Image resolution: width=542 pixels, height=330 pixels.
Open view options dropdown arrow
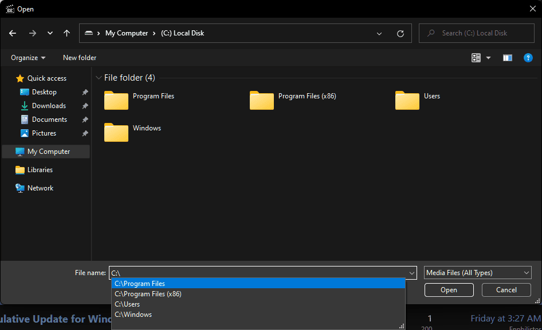pos(488,58)
